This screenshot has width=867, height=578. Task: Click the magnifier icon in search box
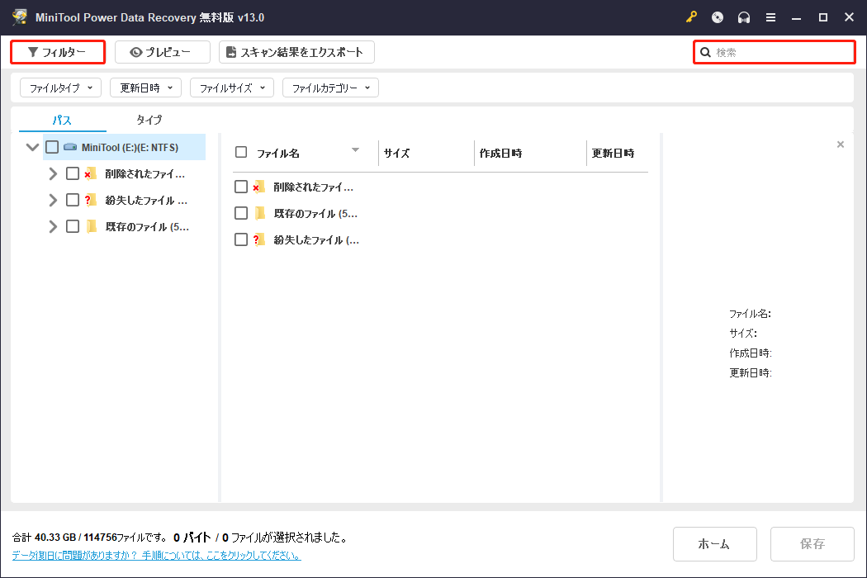pyautogui.click(x=705, y=53)
